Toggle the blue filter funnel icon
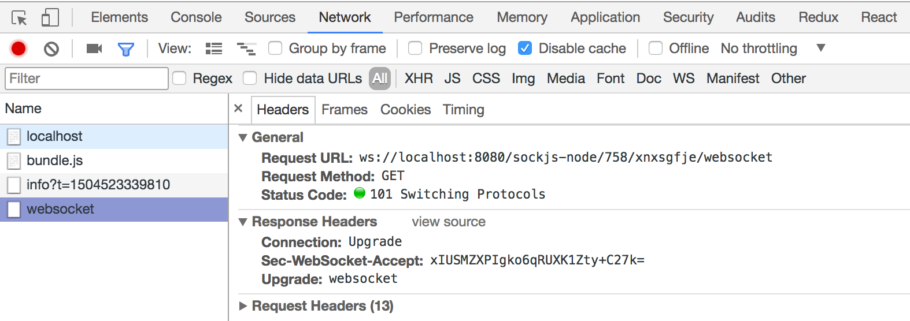This screenshot has width=910, height=321. click(125, 49)
